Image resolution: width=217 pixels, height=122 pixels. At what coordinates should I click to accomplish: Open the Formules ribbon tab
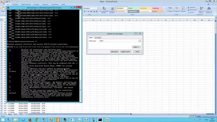pos(36,4)
